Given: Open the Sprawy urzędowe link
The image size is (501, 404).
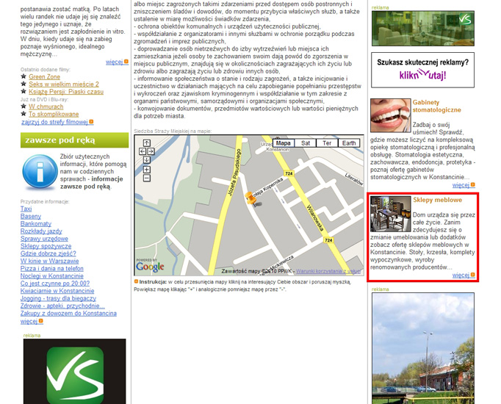Looking at the screenshot, I should click(x=44, y=239).
